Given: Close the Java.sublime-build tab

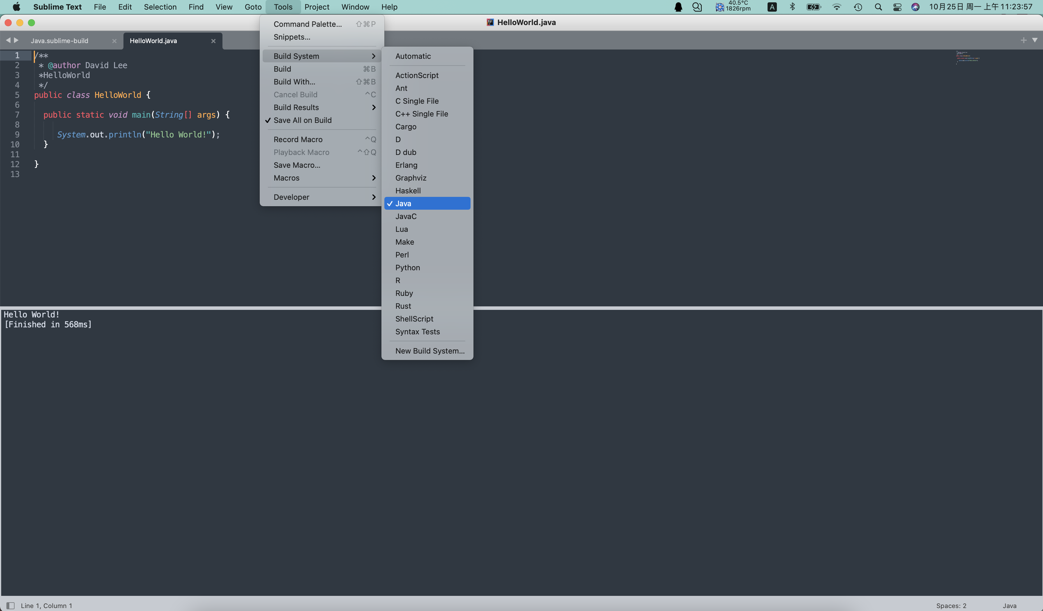Looking at the screenshot, I should tap(114, 41).
